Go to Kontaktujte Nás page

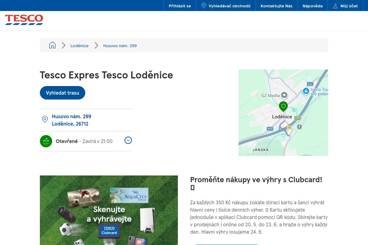tap(277, 6)
